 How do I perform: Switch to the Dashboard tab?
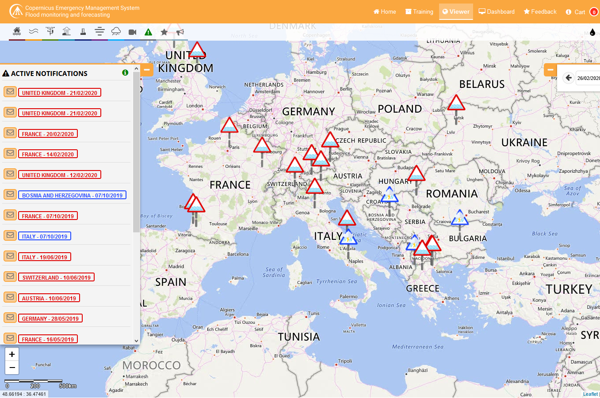[496, 12]
